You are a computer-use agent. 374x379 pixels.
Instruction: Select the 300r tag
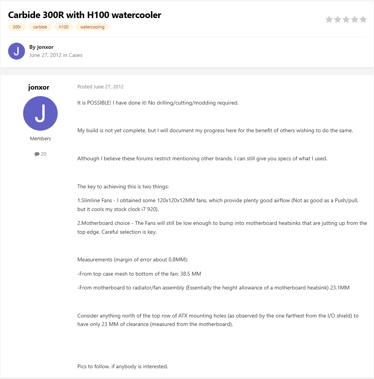click(17, 27)
